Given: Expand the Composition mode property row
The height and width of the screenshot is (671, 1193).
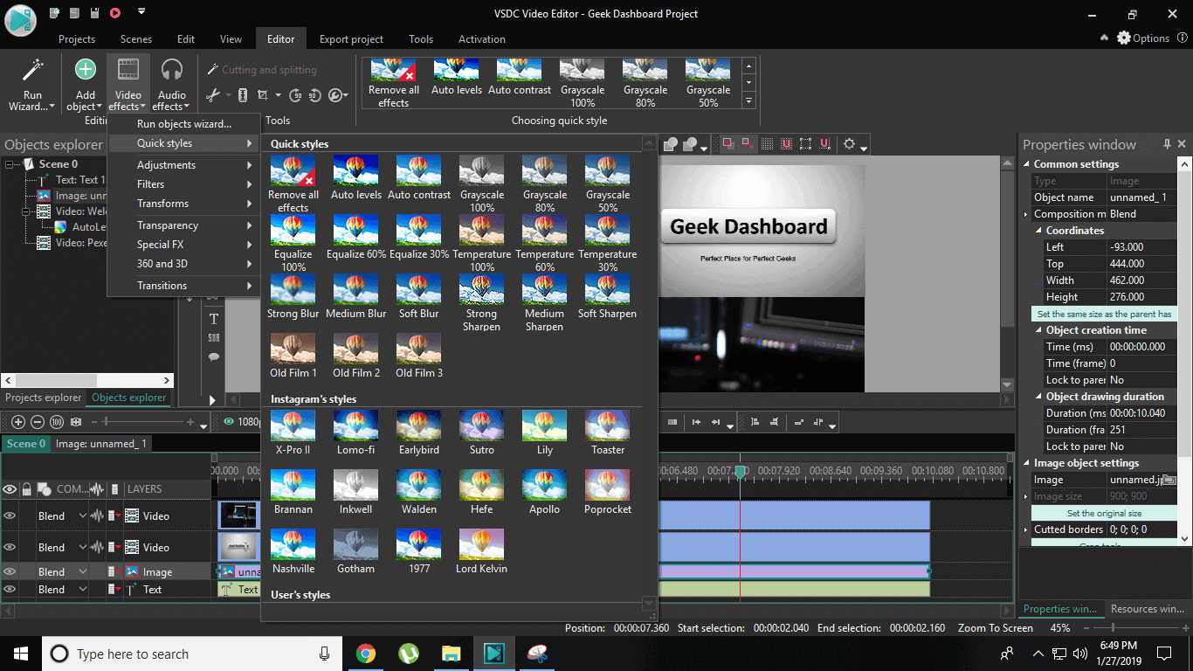Looking at the screenshot, I should coord(1026,214).
